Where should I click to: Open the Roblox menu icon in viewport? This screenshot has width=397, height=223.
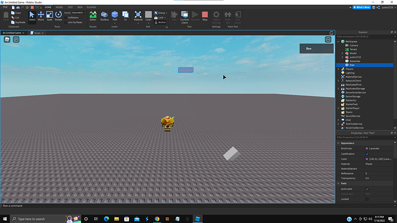pos(7,40)
